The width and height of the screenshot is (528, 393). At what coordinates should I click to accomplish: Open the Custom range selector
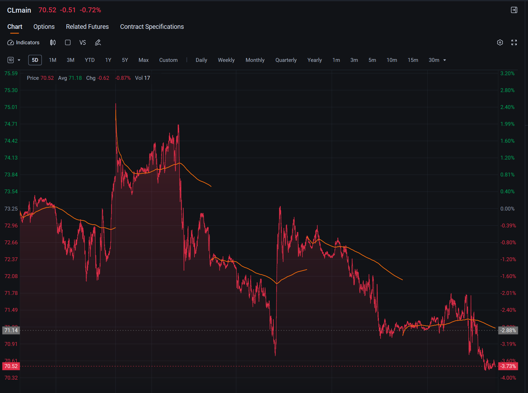(168, 60)
